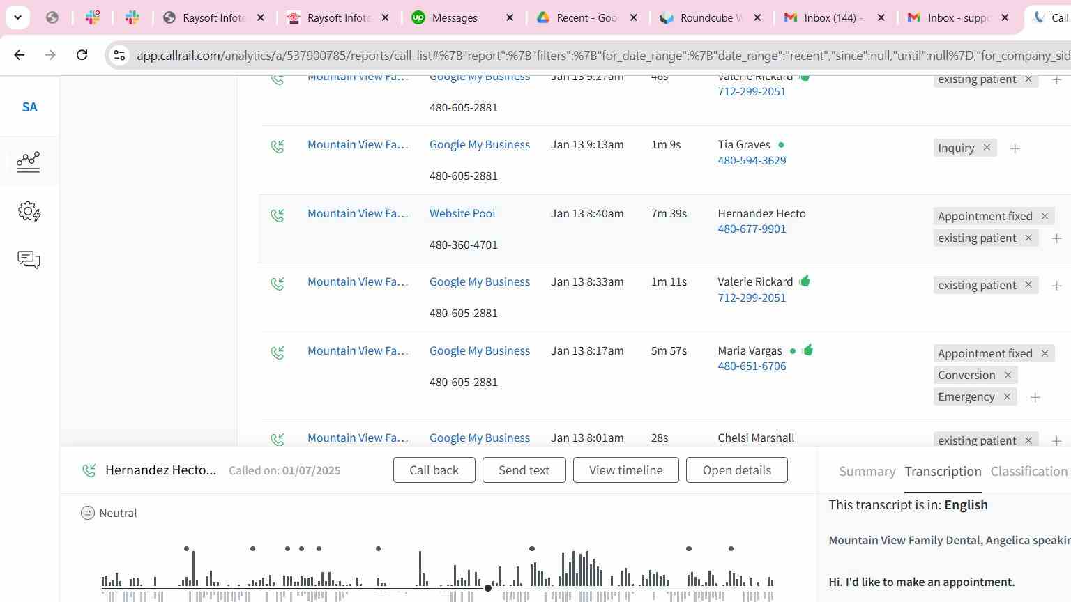The image size is (1071, 602).
Task: Add a tag to Hernandez Hecto call
Action: tap(1056, 239)
